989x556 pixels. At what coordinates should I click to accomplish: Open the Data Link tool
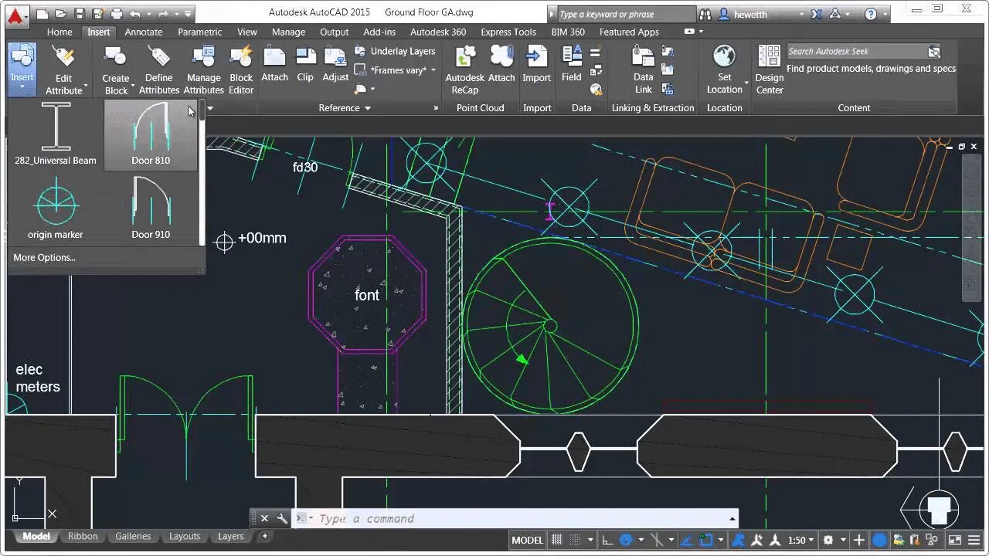click(644, 70)
